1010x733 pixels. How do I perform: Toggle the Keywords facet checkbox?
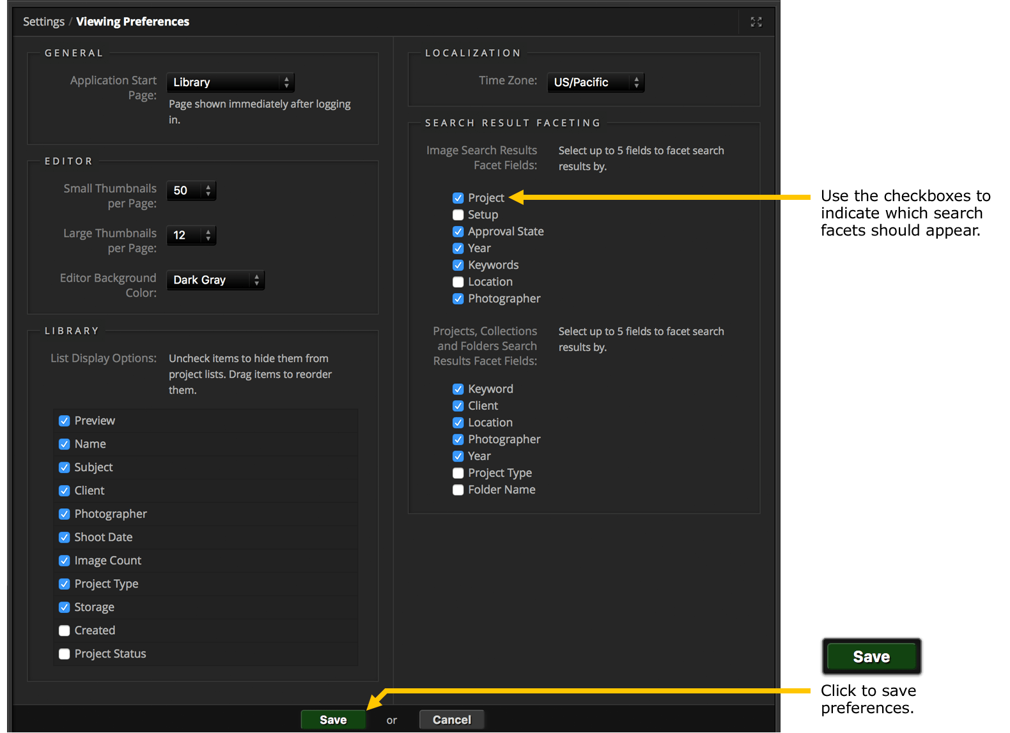[458, 265]
